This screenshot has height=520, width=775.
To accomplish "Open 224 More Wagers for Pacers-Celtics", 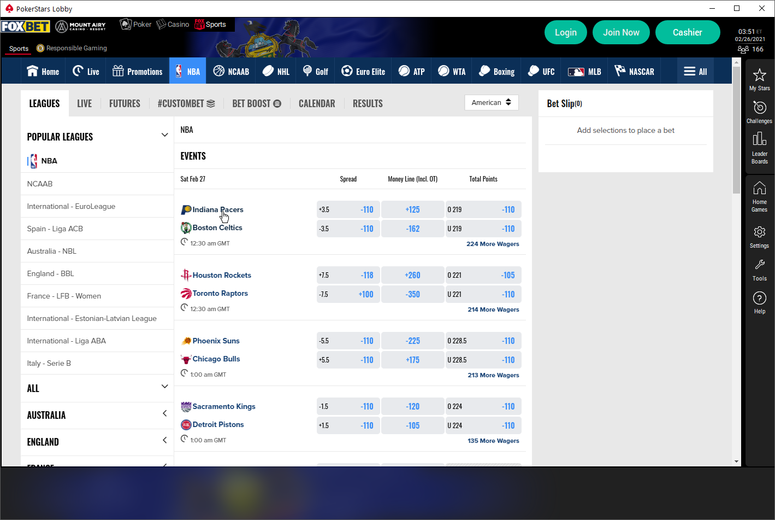I will point(493,244).
